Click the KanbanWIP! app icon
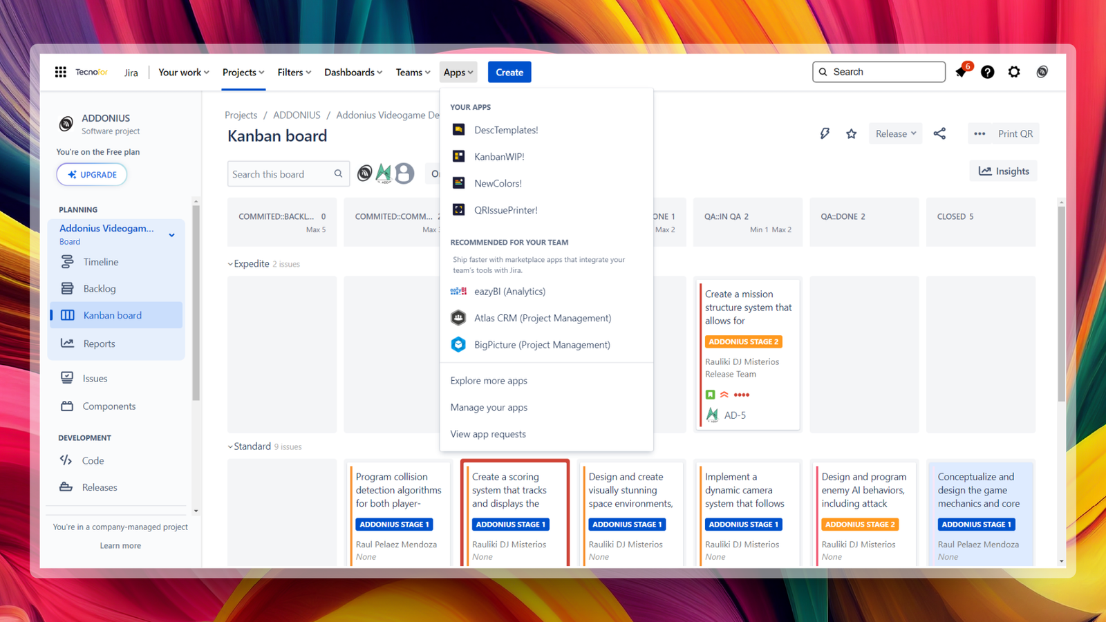This screenshot has width=1106, height=622. (x=458, y=156)
